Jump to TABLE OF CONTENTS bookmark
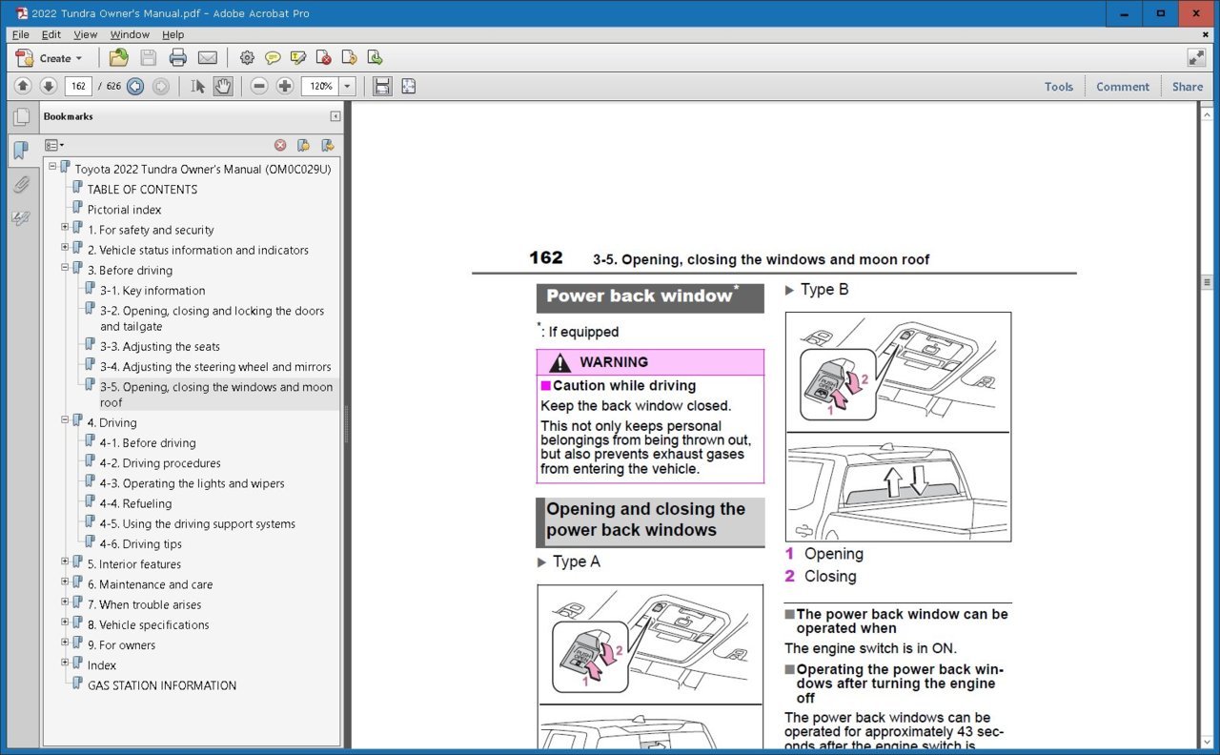The image size is (1220, 755). coord(142,190)
